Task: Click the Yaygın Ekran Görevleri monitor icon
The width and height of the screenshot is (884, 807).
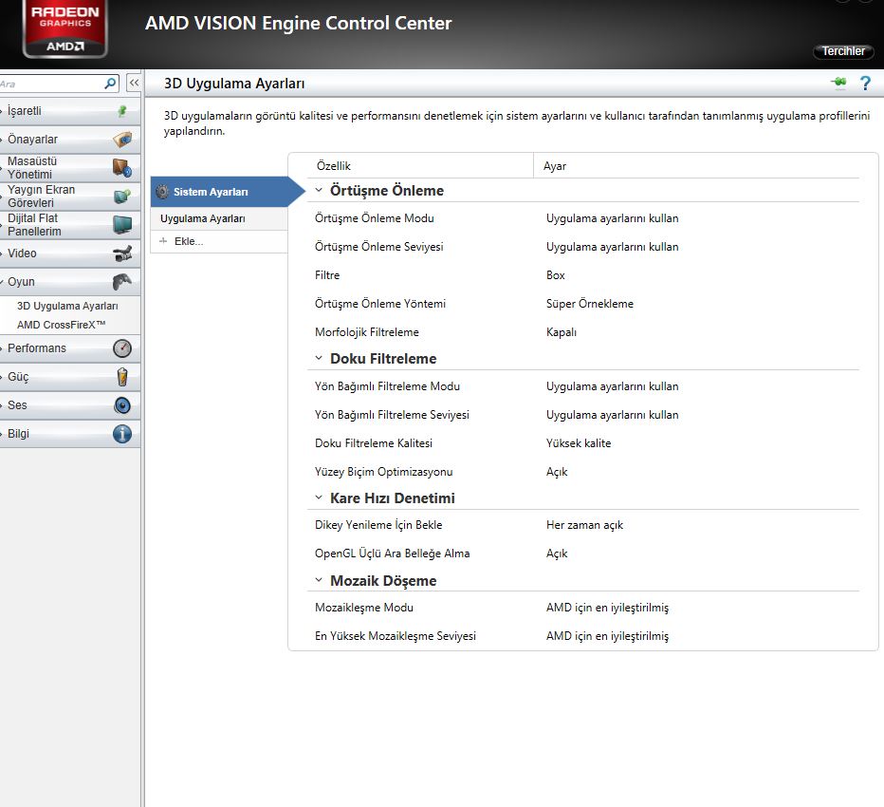Action: pos(122,196)
